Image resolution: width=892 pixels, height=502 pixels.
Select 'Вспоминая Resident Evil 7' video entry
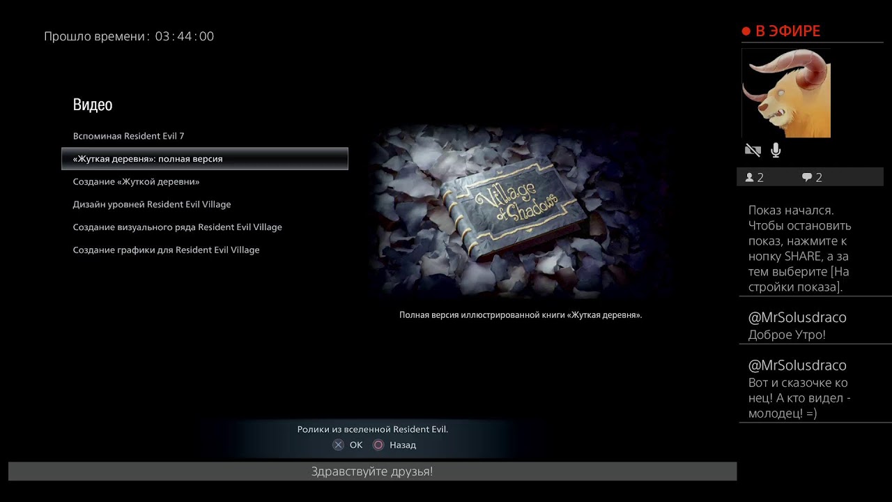128,136
